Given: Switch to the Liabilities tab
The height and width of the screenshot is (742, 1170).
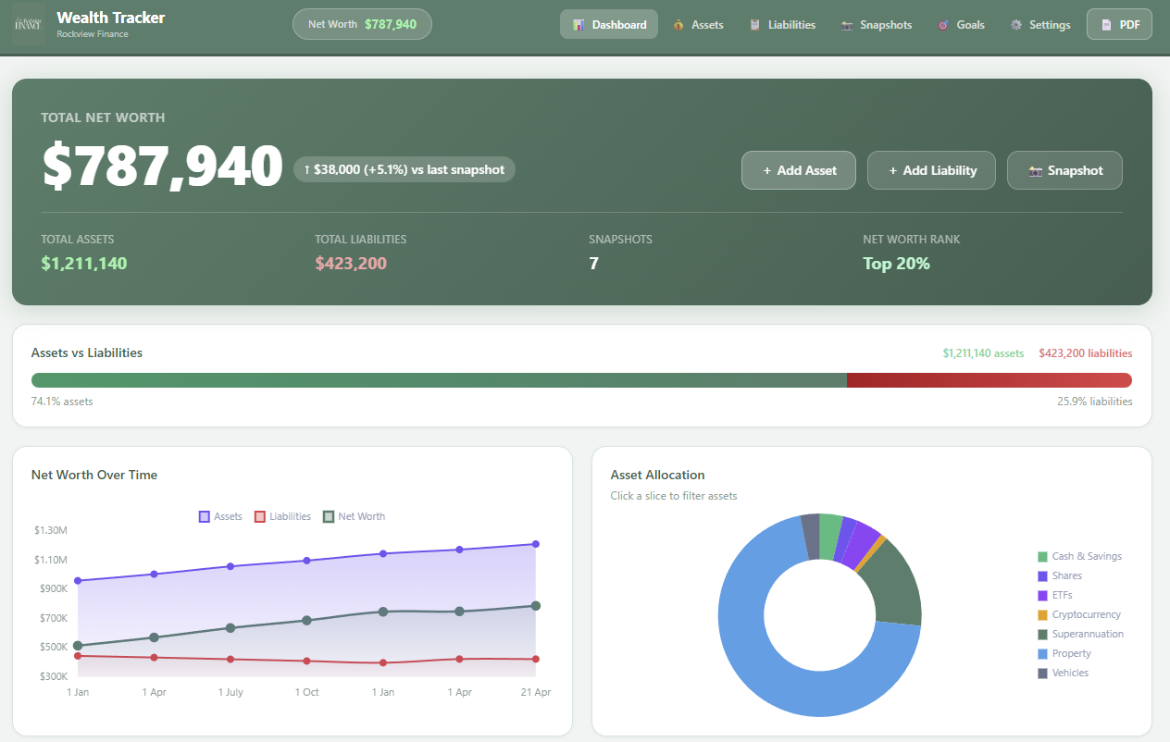Looking at the screenshot, I should pyautogui.click(x=782, y=24).
